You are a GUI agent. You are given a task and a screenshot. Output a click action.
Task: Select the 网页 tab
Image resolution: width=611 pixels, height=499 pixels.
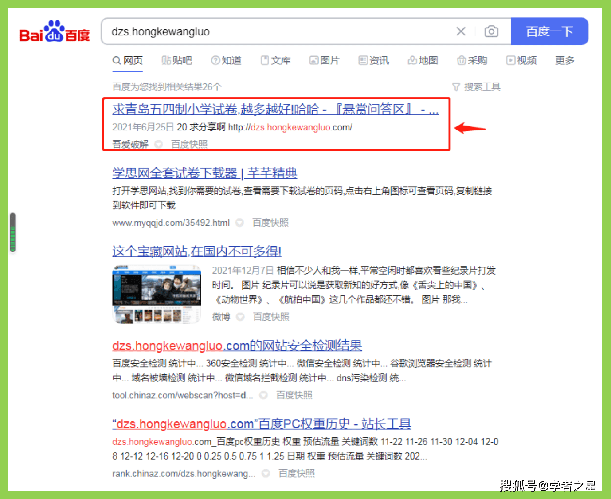128,60
